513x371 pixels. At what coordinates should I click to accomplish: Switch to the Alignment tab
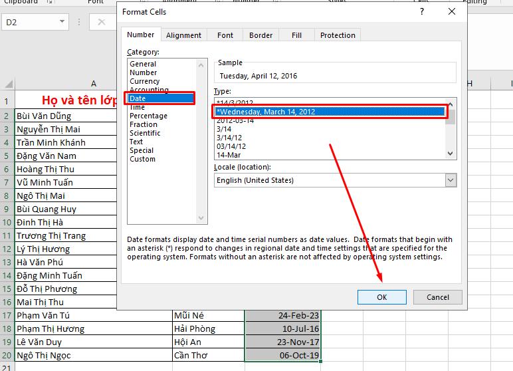[x=184, y=35]
